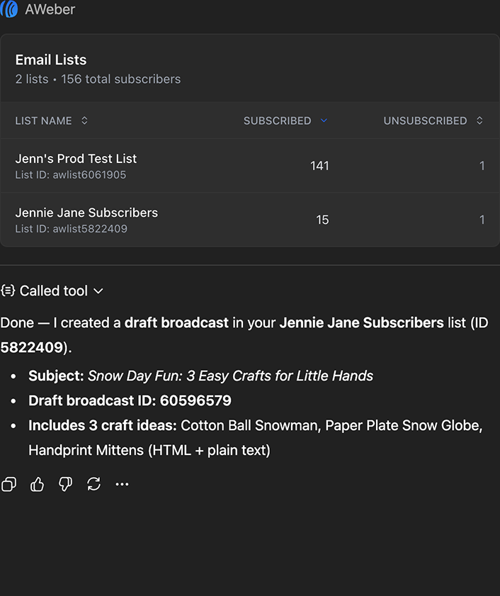Copy the response with the copy icon
This screenshot has height=596, width=500.
[x=8, y=484]
